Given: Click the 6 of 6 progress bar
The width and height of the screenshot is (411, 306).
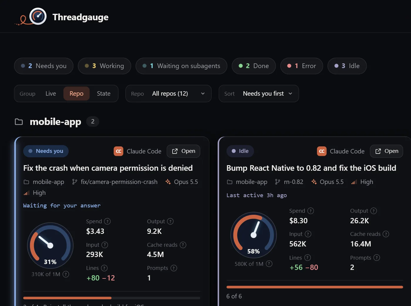Looking at the screenshot, I should tap(315, 287).
